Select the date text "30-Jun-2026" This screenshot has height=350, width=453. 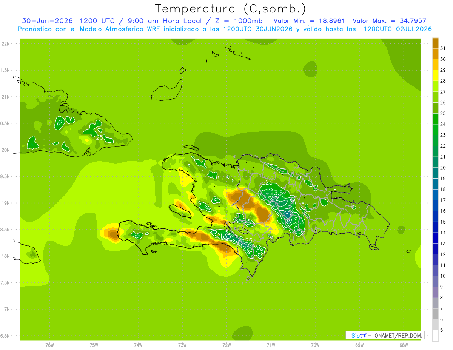coord(48,21)
